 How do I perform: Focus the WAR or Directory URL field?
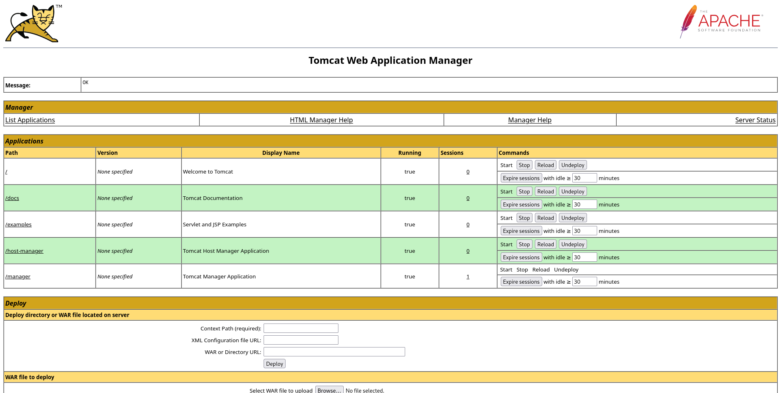(334, 352)
